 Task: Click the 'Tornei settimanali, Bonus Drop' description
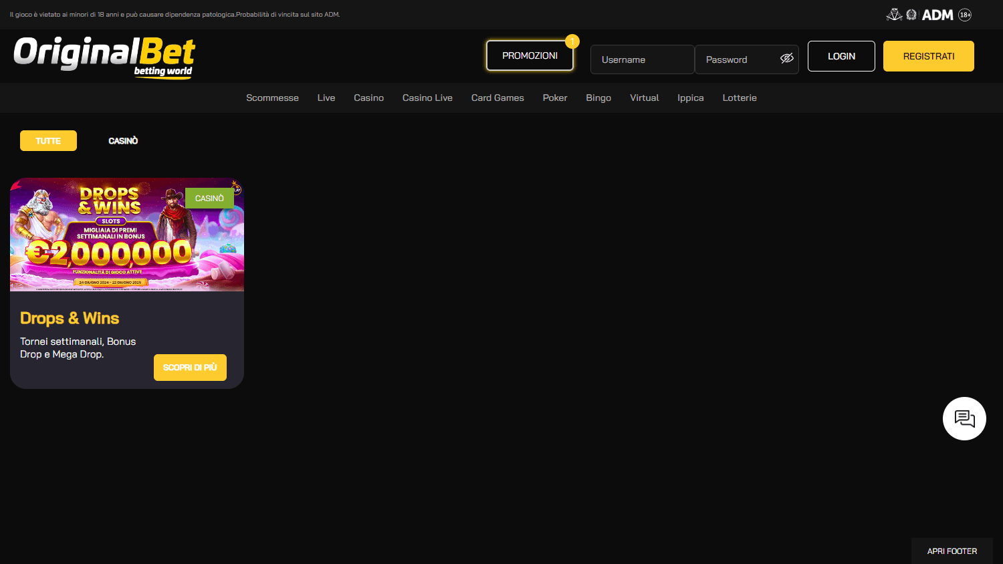[x=78, y=347]
